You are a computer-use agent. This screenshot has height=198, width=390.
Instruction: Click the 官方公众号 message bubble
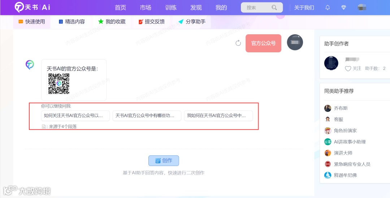(263, 43)
